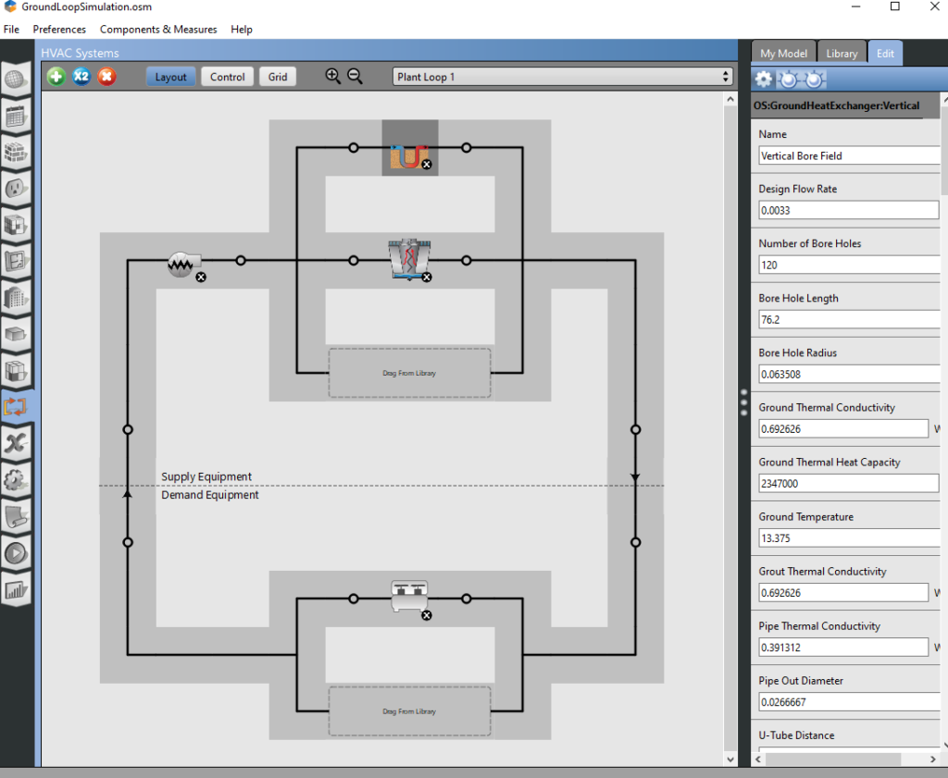Open the Site tab with the globe icon
The height and width of the screenshot is (778, 948).
(16, 81)
